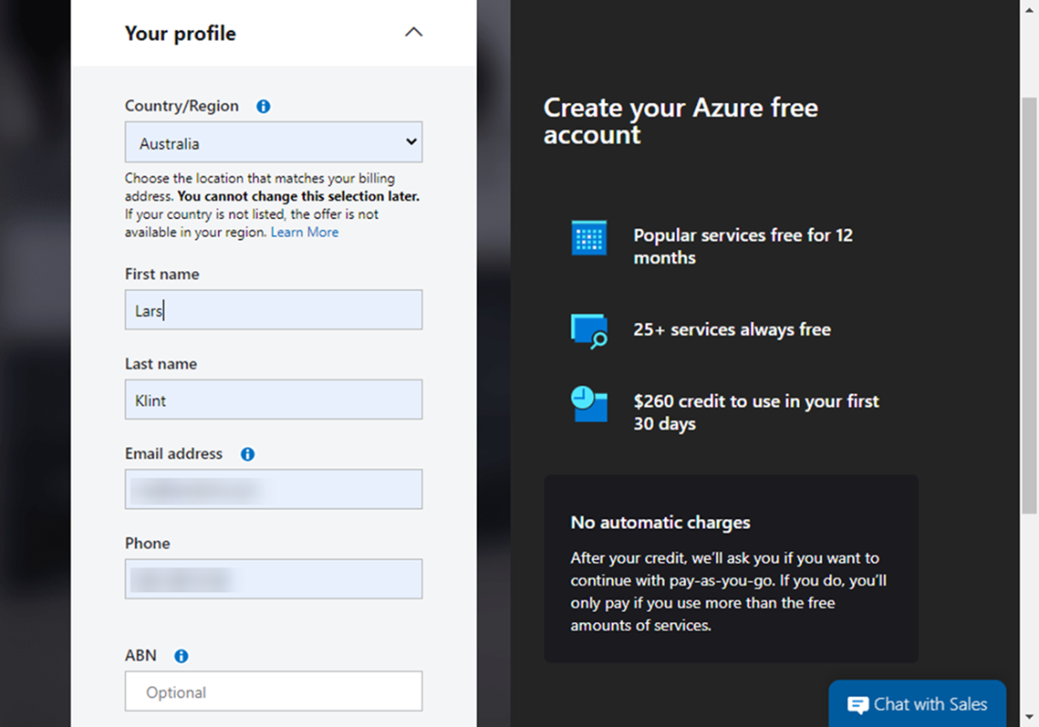Screen dimensions: 1039x727
Task: Click the Learn More link
Action: click(x=304, y=232)
